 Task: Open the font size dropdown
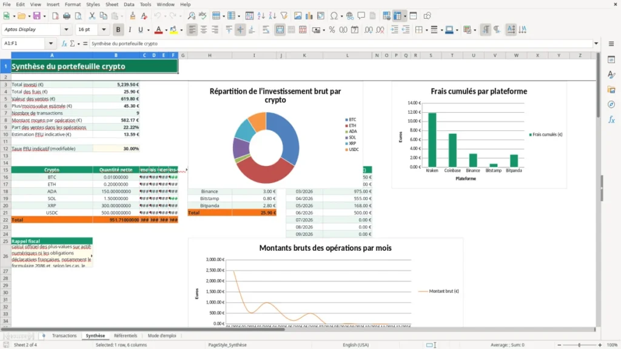click(104, 30)
